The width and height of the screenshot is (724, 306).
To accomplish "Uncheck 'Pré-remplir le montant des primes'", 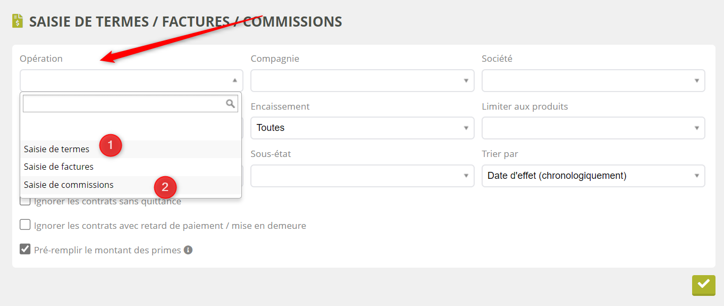I will [x=25, y=249].
